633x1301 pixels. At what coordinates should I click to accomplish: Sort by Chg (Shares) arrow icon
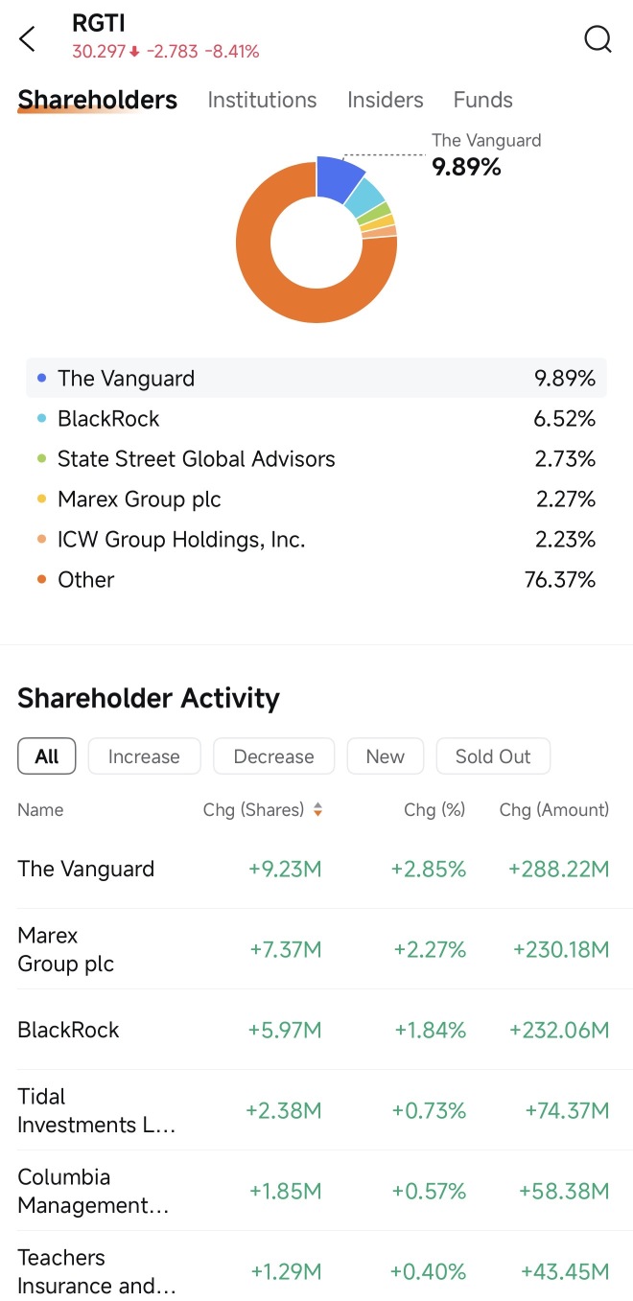pyautogui.click(x=317, y=810)
